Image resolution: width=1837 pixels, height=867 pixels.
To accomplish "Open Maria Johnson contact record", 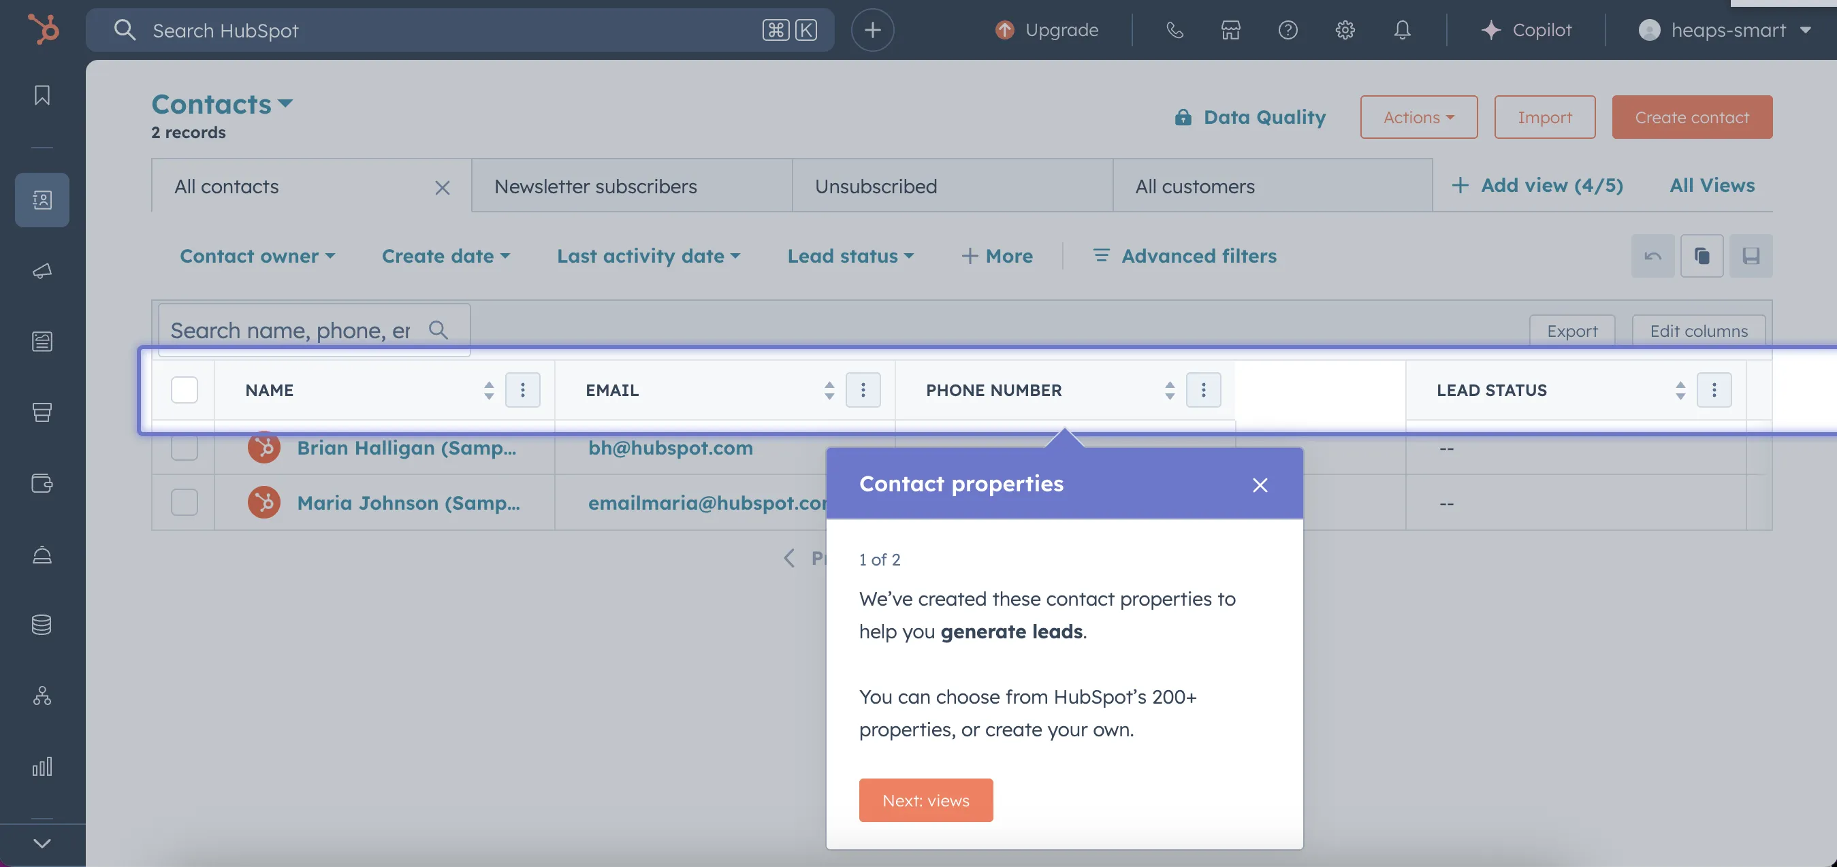I will (x=408, y=503).
